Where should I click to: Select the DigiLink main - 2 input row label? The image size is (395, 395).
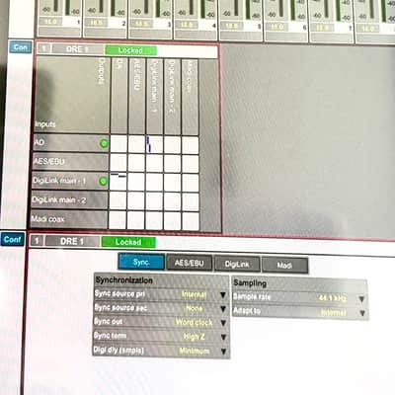coord(69,200)
